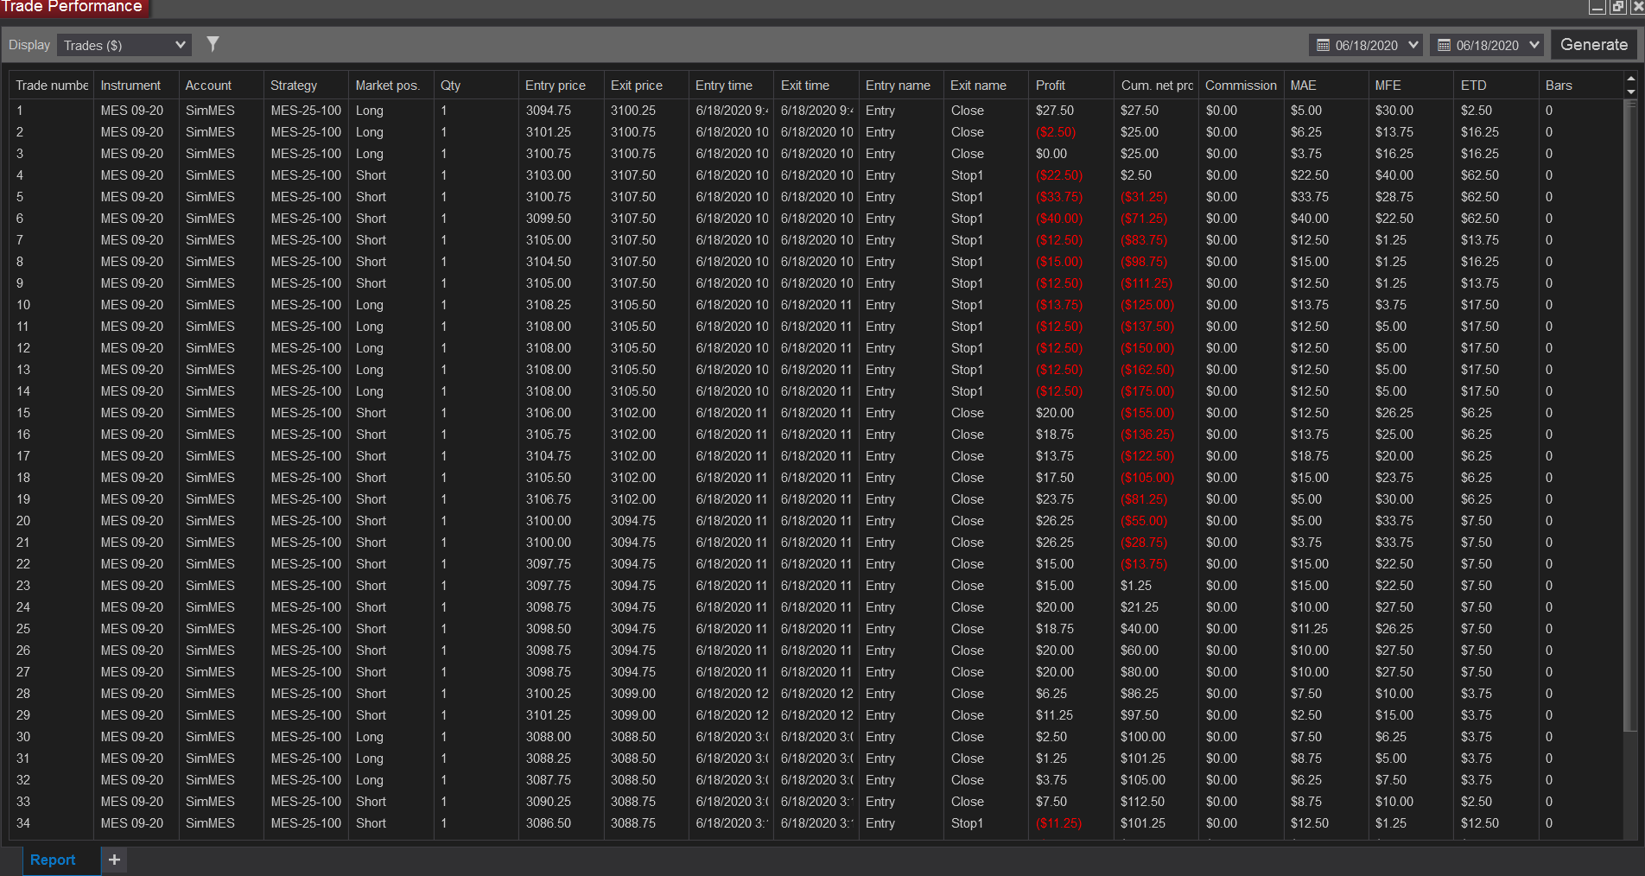Click cumulative $86.25 in trade 28
The height and width of the screenshot is (876, 1645).
click(1140, 694)
